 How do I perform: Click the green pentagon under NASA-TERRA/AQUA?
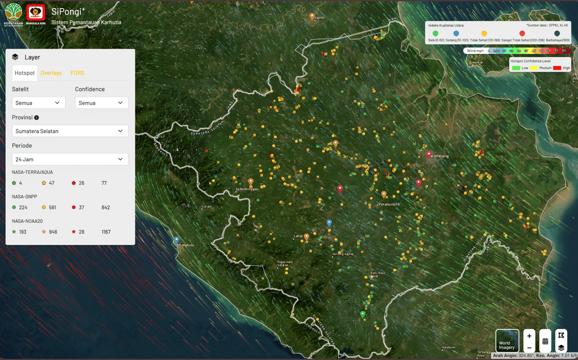point(14,183)
